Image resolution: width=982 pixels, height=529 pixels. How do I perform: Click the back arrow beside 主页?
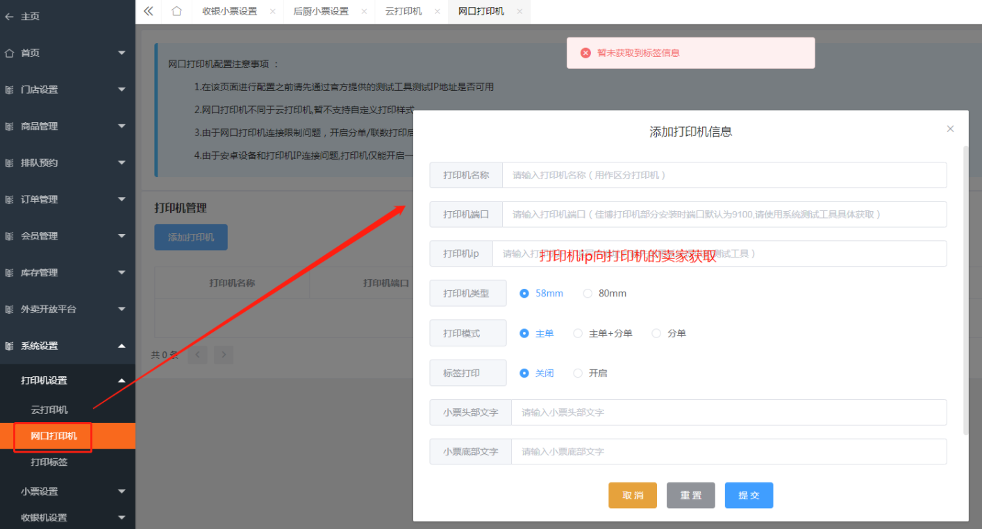(9, 17)
